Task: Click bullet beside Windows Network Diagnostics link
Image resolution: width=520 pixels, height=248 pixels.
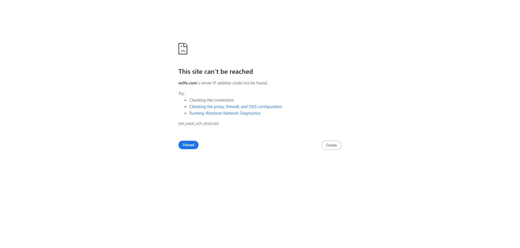Action: coord(185,114)
